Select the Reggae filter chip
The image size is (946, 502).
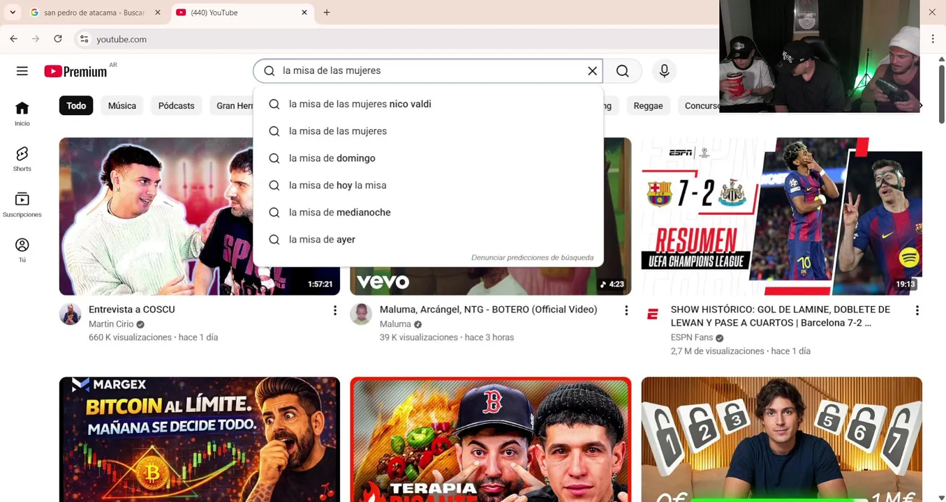(648, 105)
